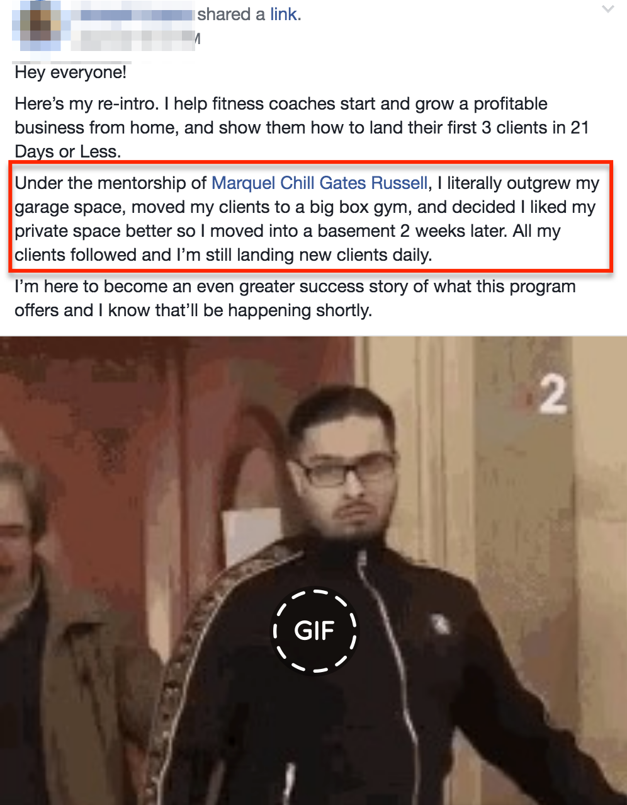Click the red-outlined mentorship paragraph
627x805 pixels.
(x=310, y=219)
